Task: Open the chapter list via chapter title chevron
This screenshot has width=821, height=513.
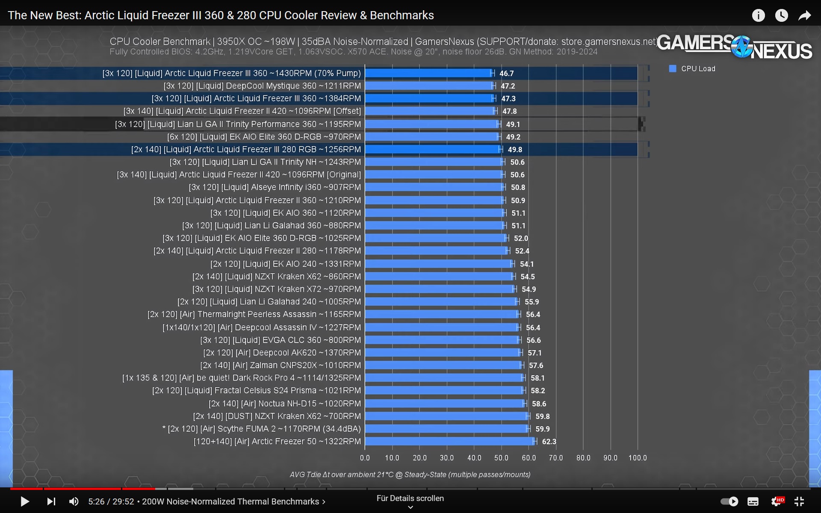Action: click(x=324, y=501)
